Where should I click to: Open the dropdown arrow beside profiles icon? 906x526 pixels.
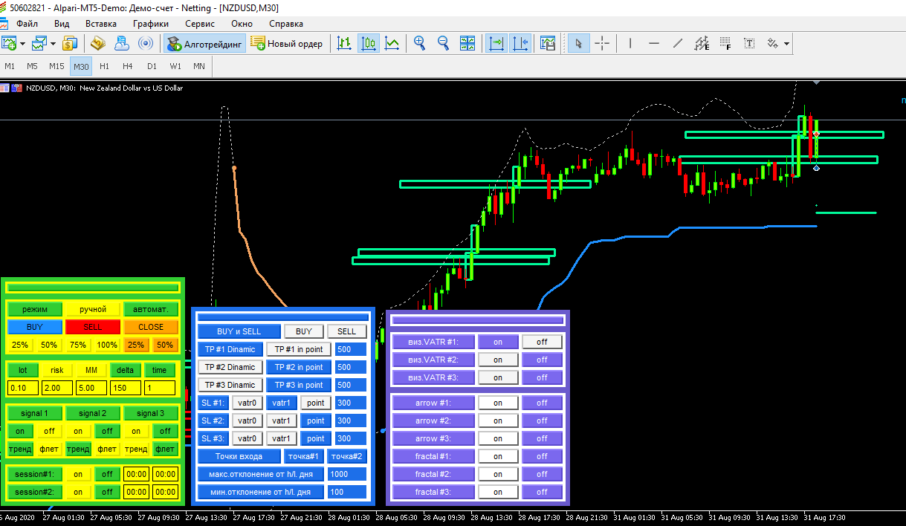[53, 44]
